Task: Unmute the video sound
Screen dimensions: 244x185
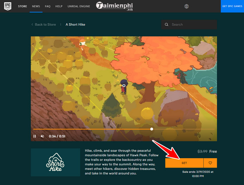Action: click(42, 136)
